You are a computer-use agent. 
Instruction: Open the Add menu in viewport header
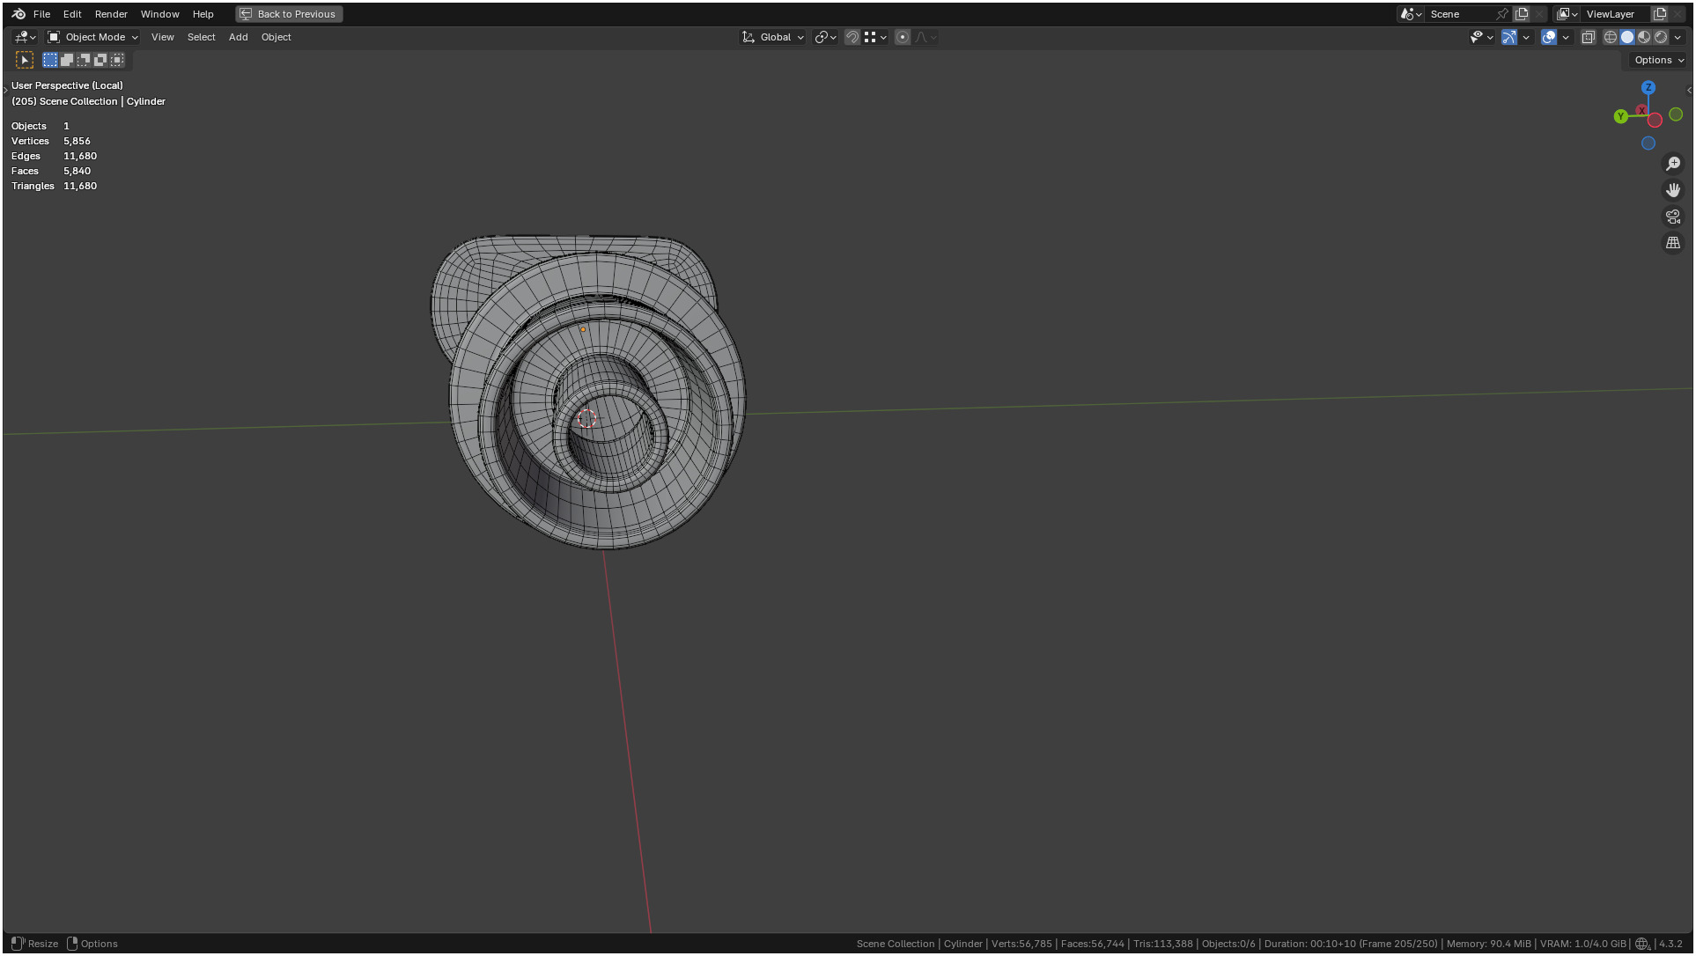[x=238, y=37]
